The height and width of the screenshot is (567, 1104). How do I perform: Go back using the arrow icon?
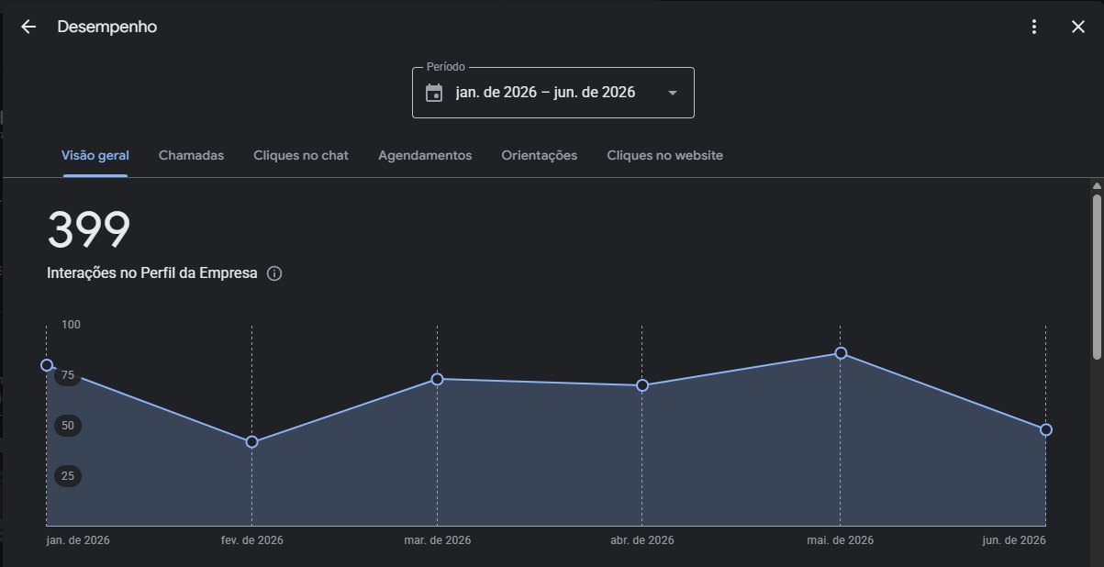28,27
